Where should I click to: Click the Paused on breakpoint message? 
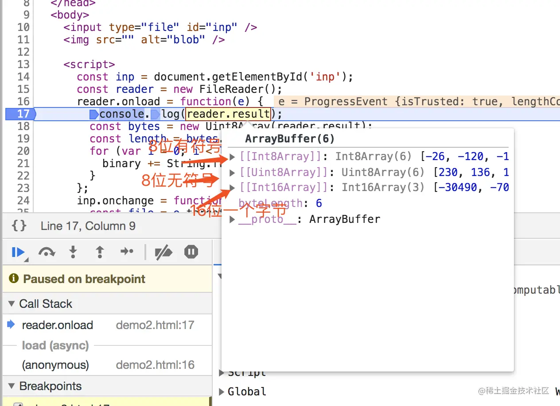[84, 279]
